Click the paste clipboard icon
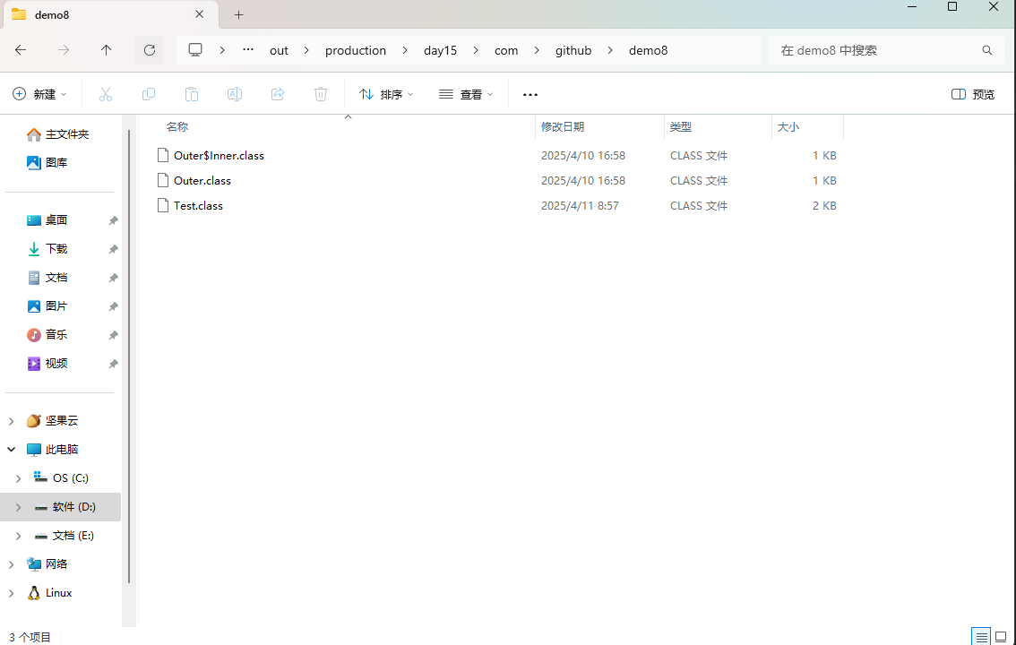1016x645 pixels. 191,94
